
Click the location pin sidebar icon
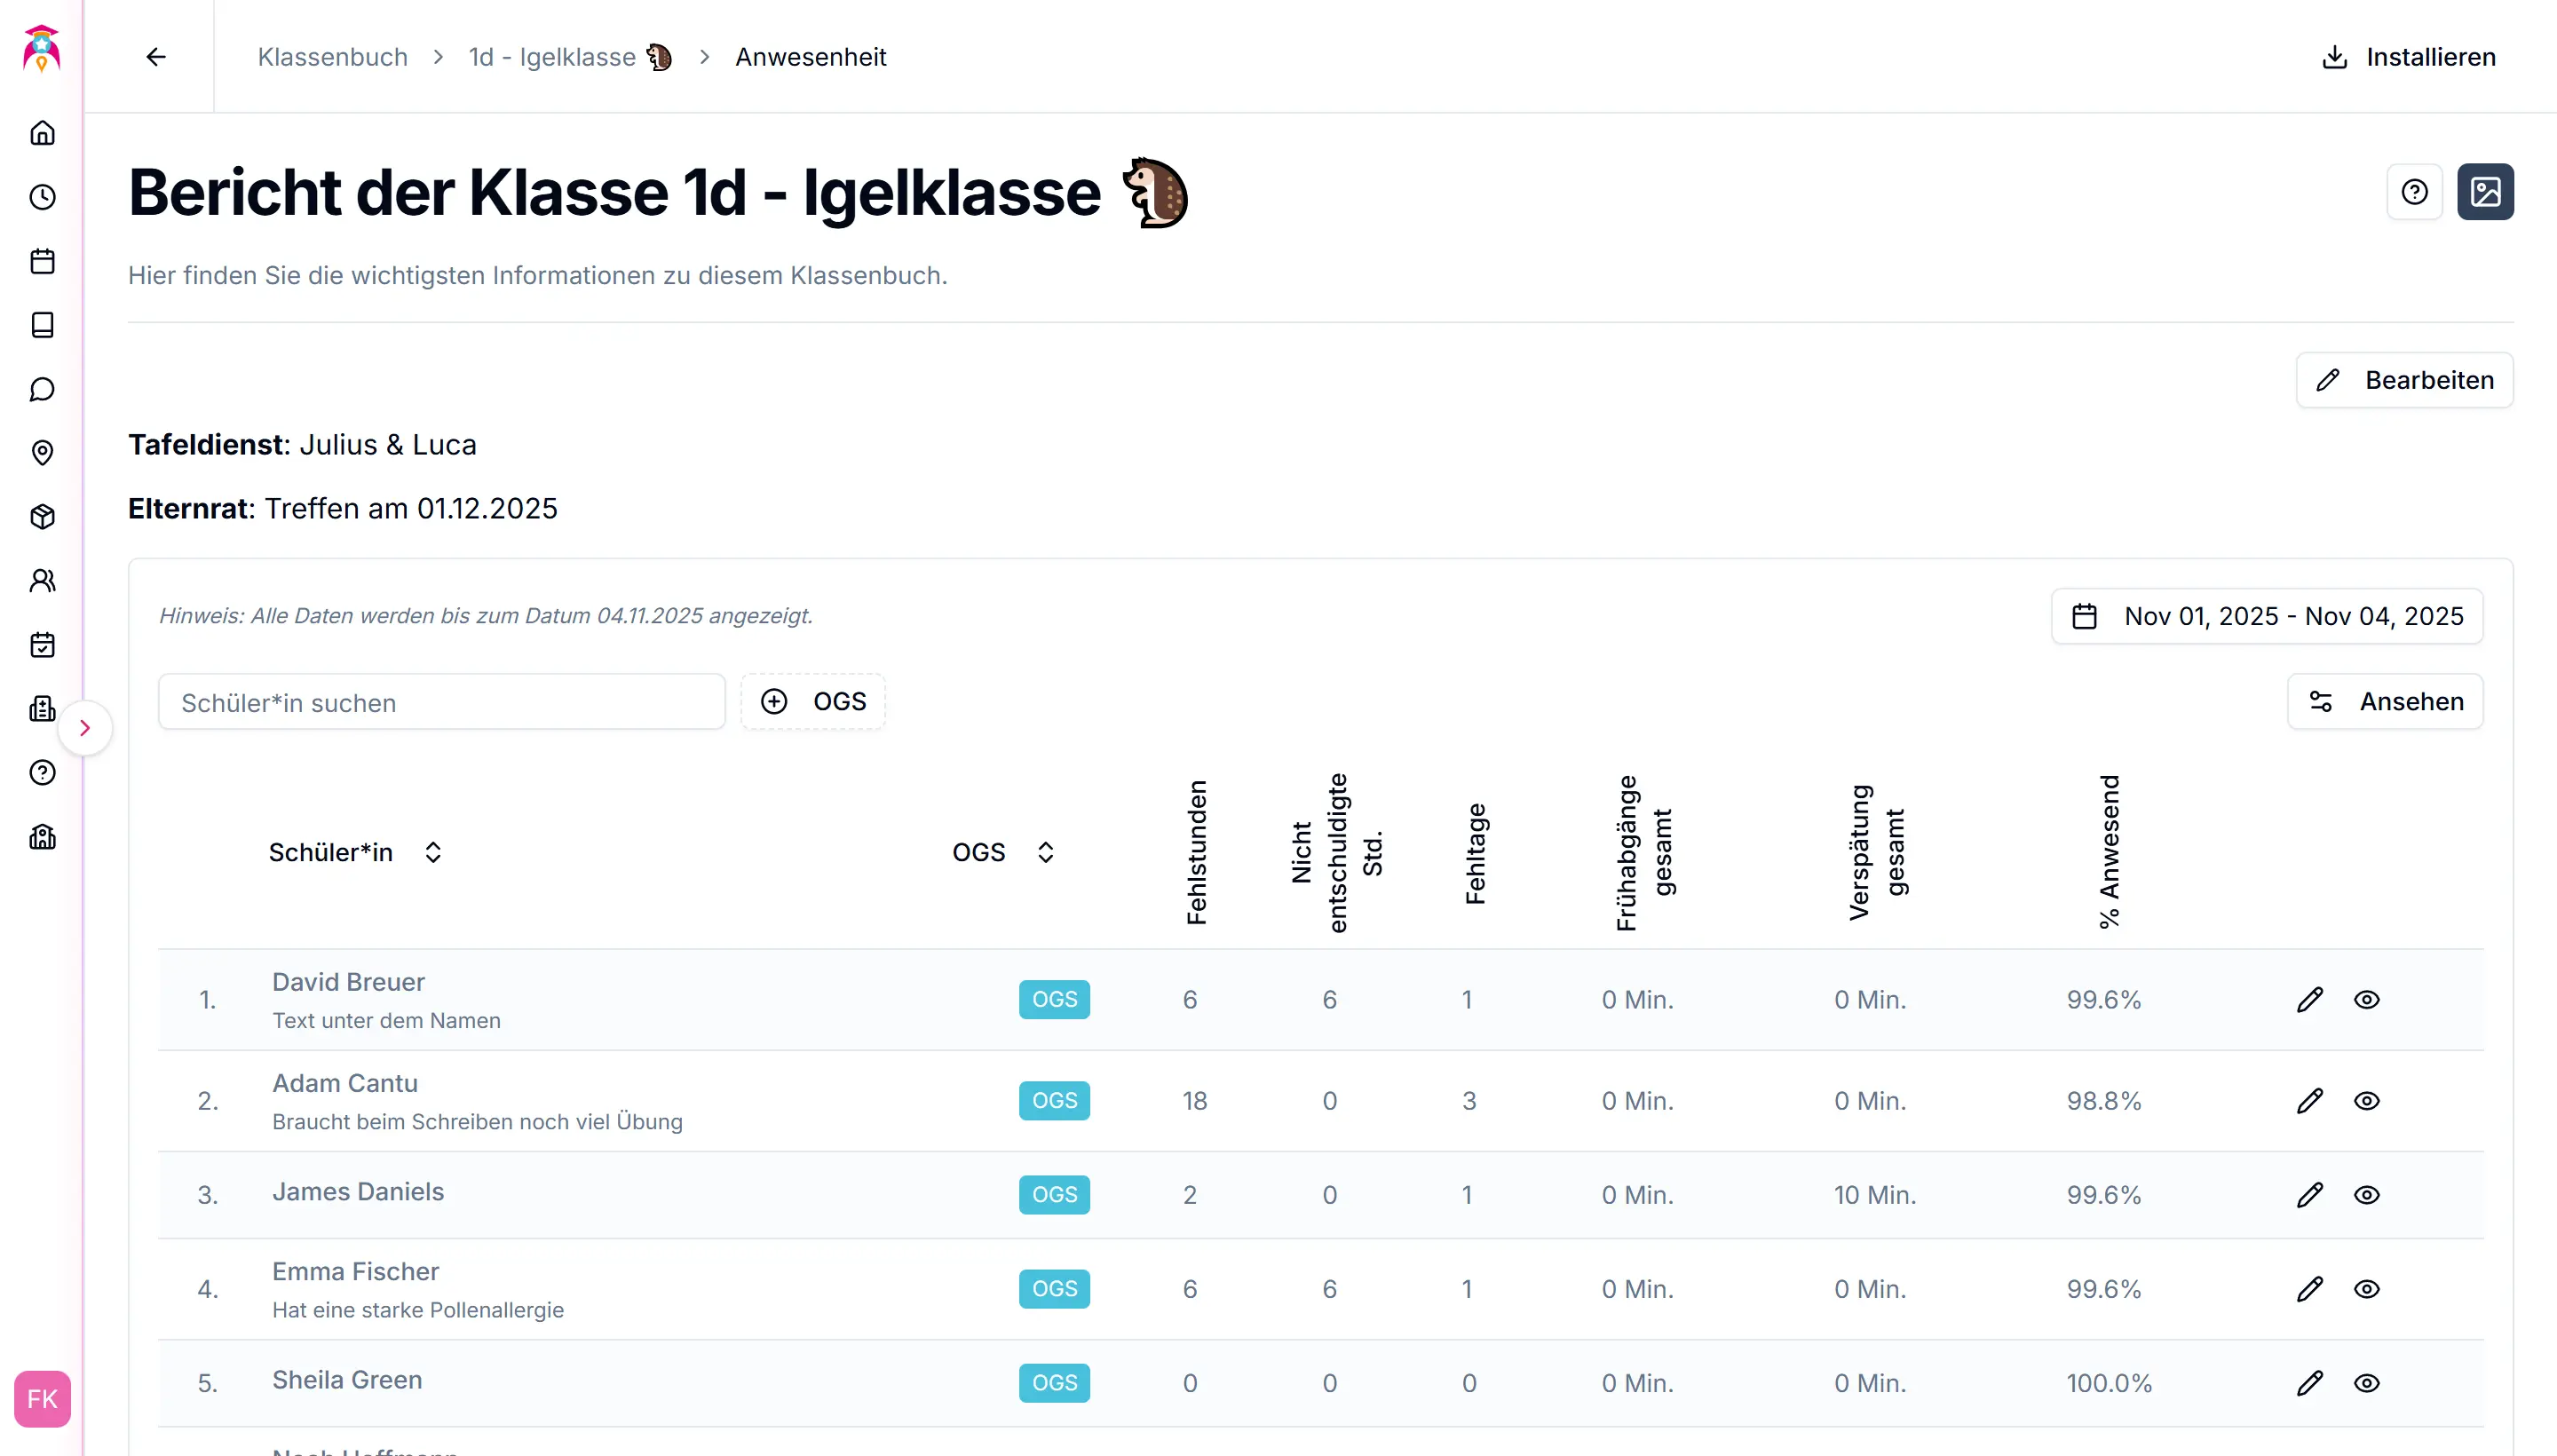pos(42,453)
